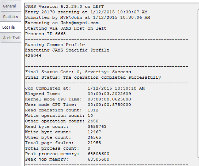
Task: Click the Submitted by MVP\John line
Action: click(x=87, y=17)
